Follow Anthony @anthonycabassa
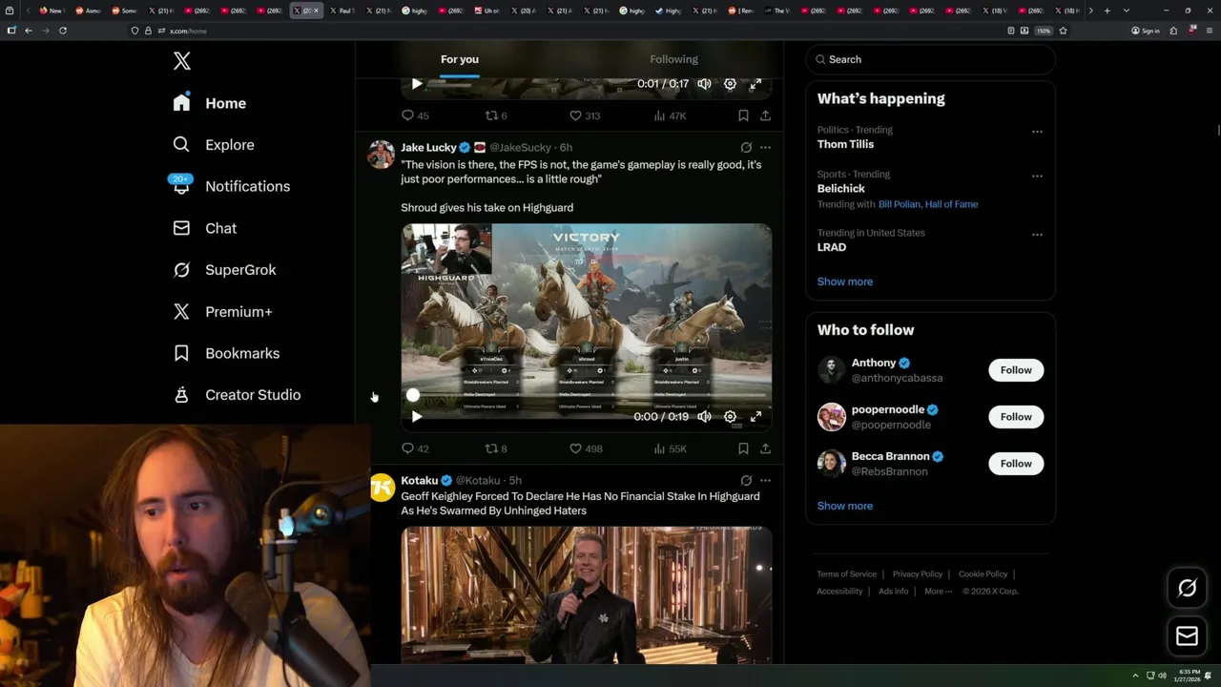This screenshot has width=1221, height=687. [1016, 370]
